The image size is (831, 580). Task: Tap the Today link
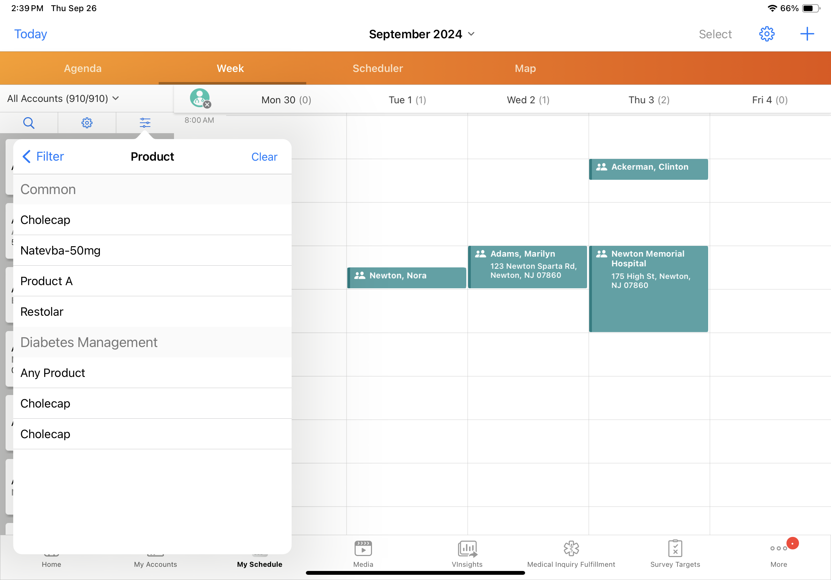click(30, 34)
